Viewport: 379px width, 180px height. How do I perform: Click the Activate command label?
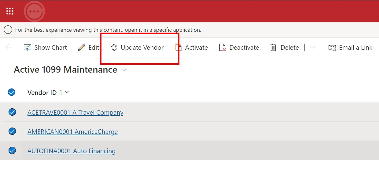click(x=197, y=48)
